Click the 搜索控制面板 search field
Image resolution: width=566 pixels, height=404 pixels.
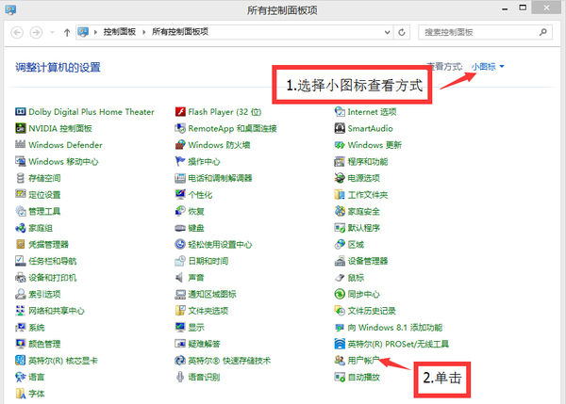coord(485,32)
